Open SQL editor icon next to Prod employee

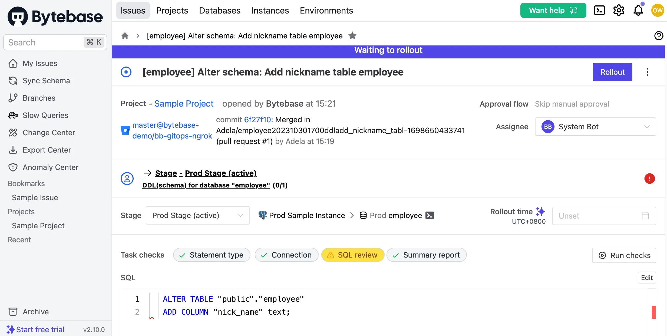click(430, 215)
